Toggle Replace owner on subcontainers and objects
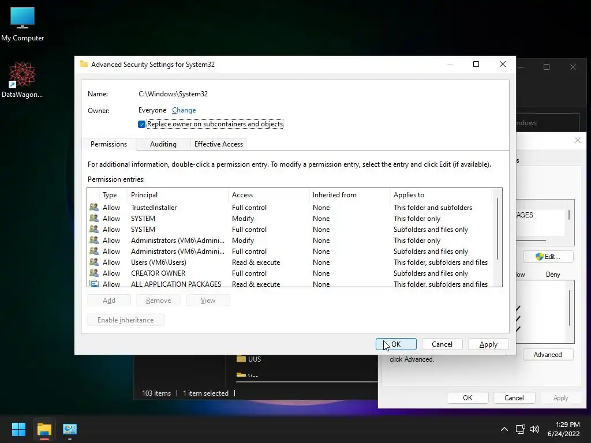The height and width of the screenshot is (443, 591). point(142,125)
